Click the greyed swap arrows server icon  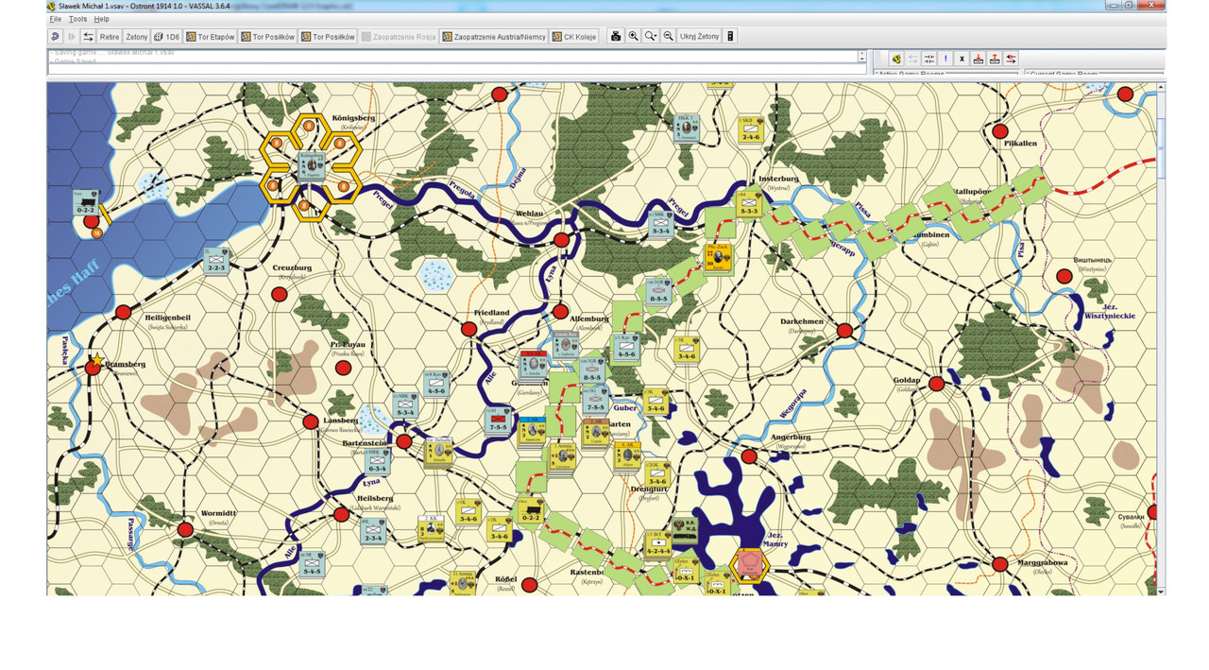click(x=912, y=59)
